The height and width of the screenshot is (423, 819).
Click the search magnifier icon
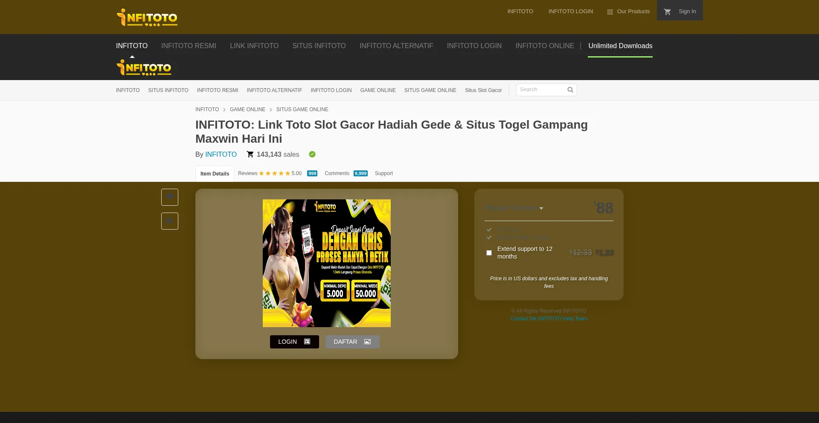click(x=570, y=90)
